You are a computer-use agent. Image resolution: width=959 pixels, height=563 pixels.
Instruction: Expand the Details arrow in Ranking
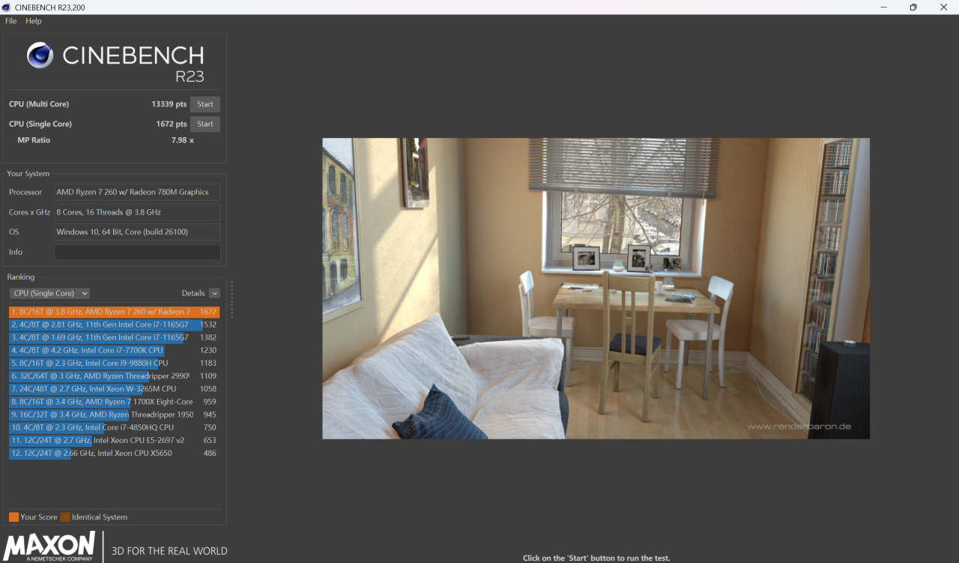pos(214,293)
